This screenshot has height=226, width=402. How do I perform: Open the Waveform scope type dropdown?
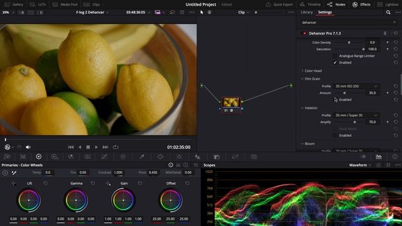click(360, 165)
